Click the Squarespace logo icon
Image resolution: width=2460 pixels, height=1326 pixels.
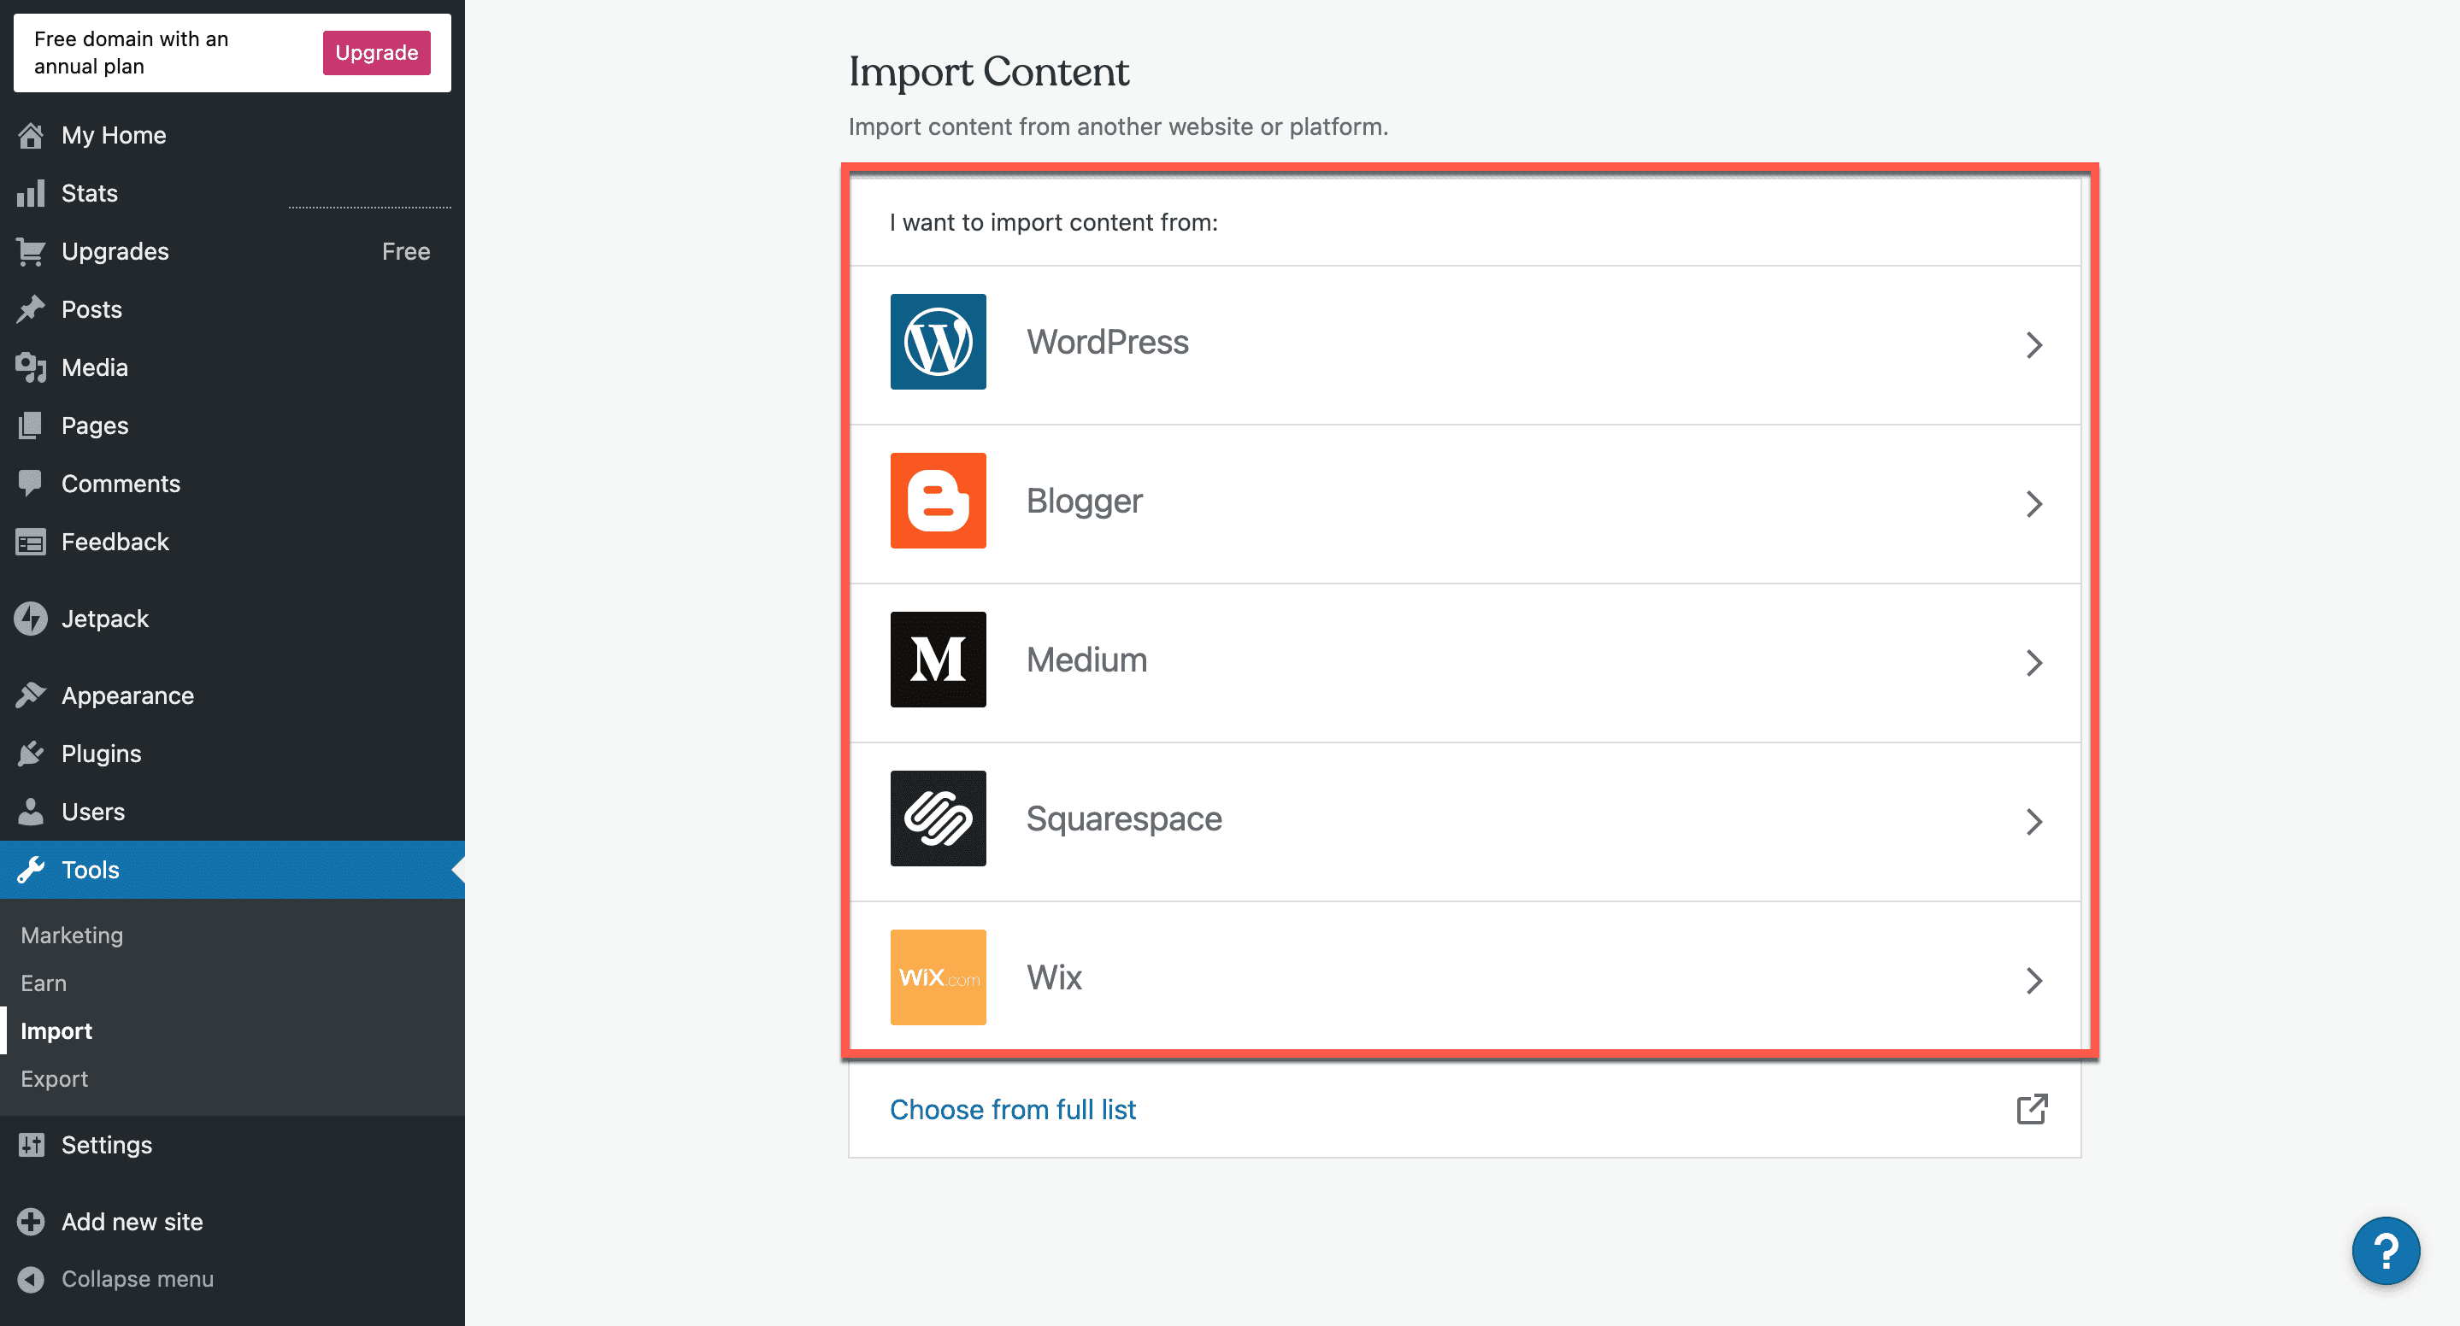[x=938, y=818]
